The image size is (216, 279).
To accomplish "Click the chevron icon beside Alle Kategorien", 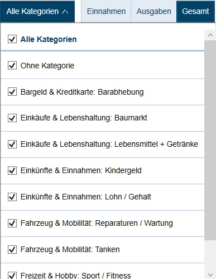I will coord(65,12).
